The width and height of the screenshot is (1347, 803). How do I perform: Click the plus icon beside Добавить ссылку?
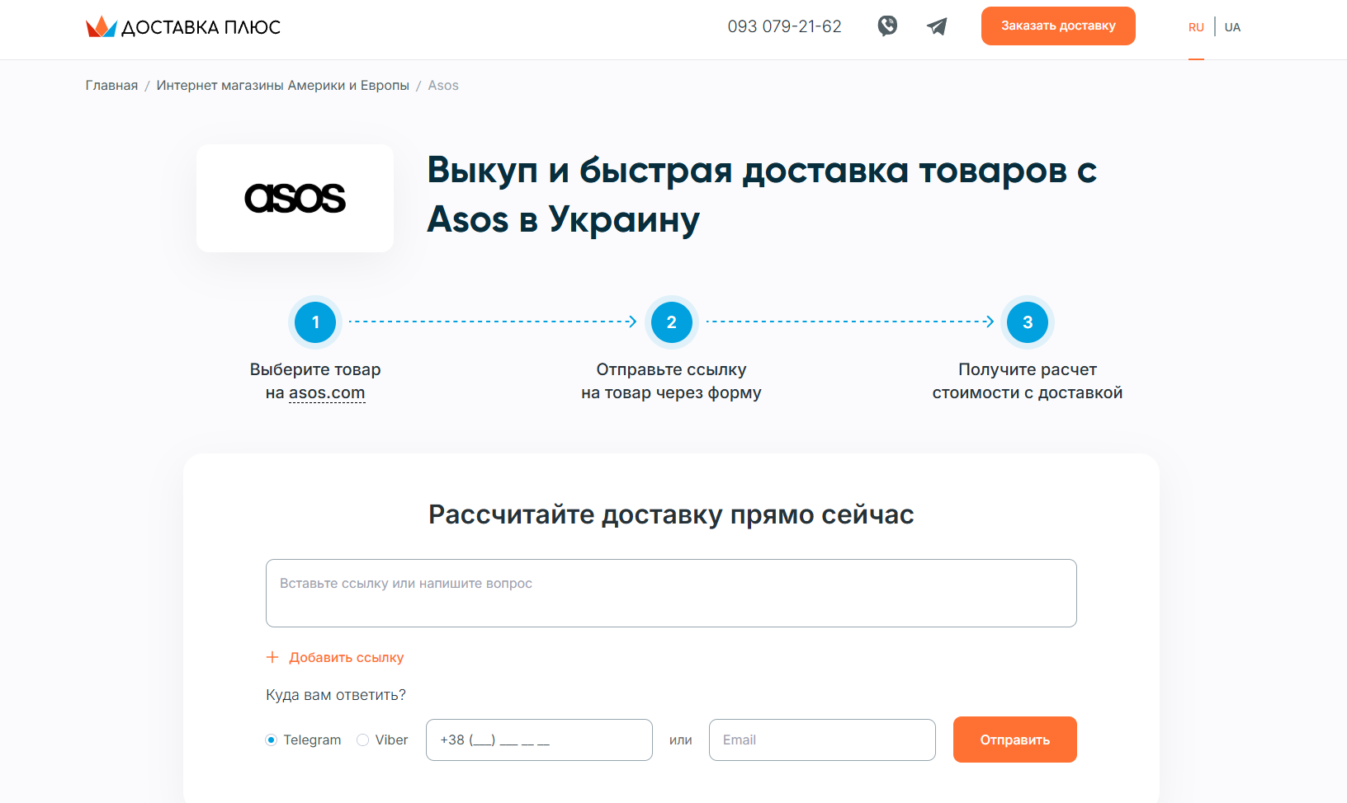tap(272, 657)
